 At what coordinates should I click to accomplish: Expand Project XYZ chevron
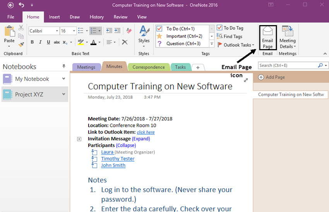[x=63, y=94]
